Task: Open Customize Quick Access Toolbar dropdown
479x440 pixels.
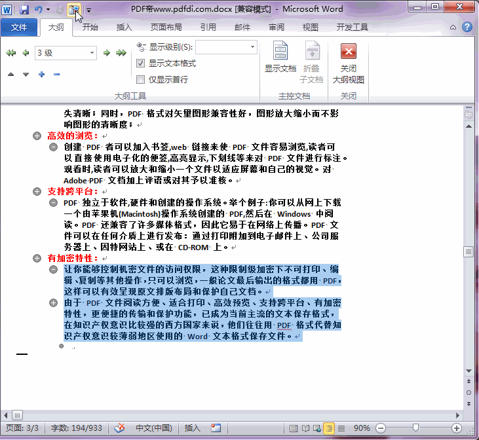Action: coord(88,10)
